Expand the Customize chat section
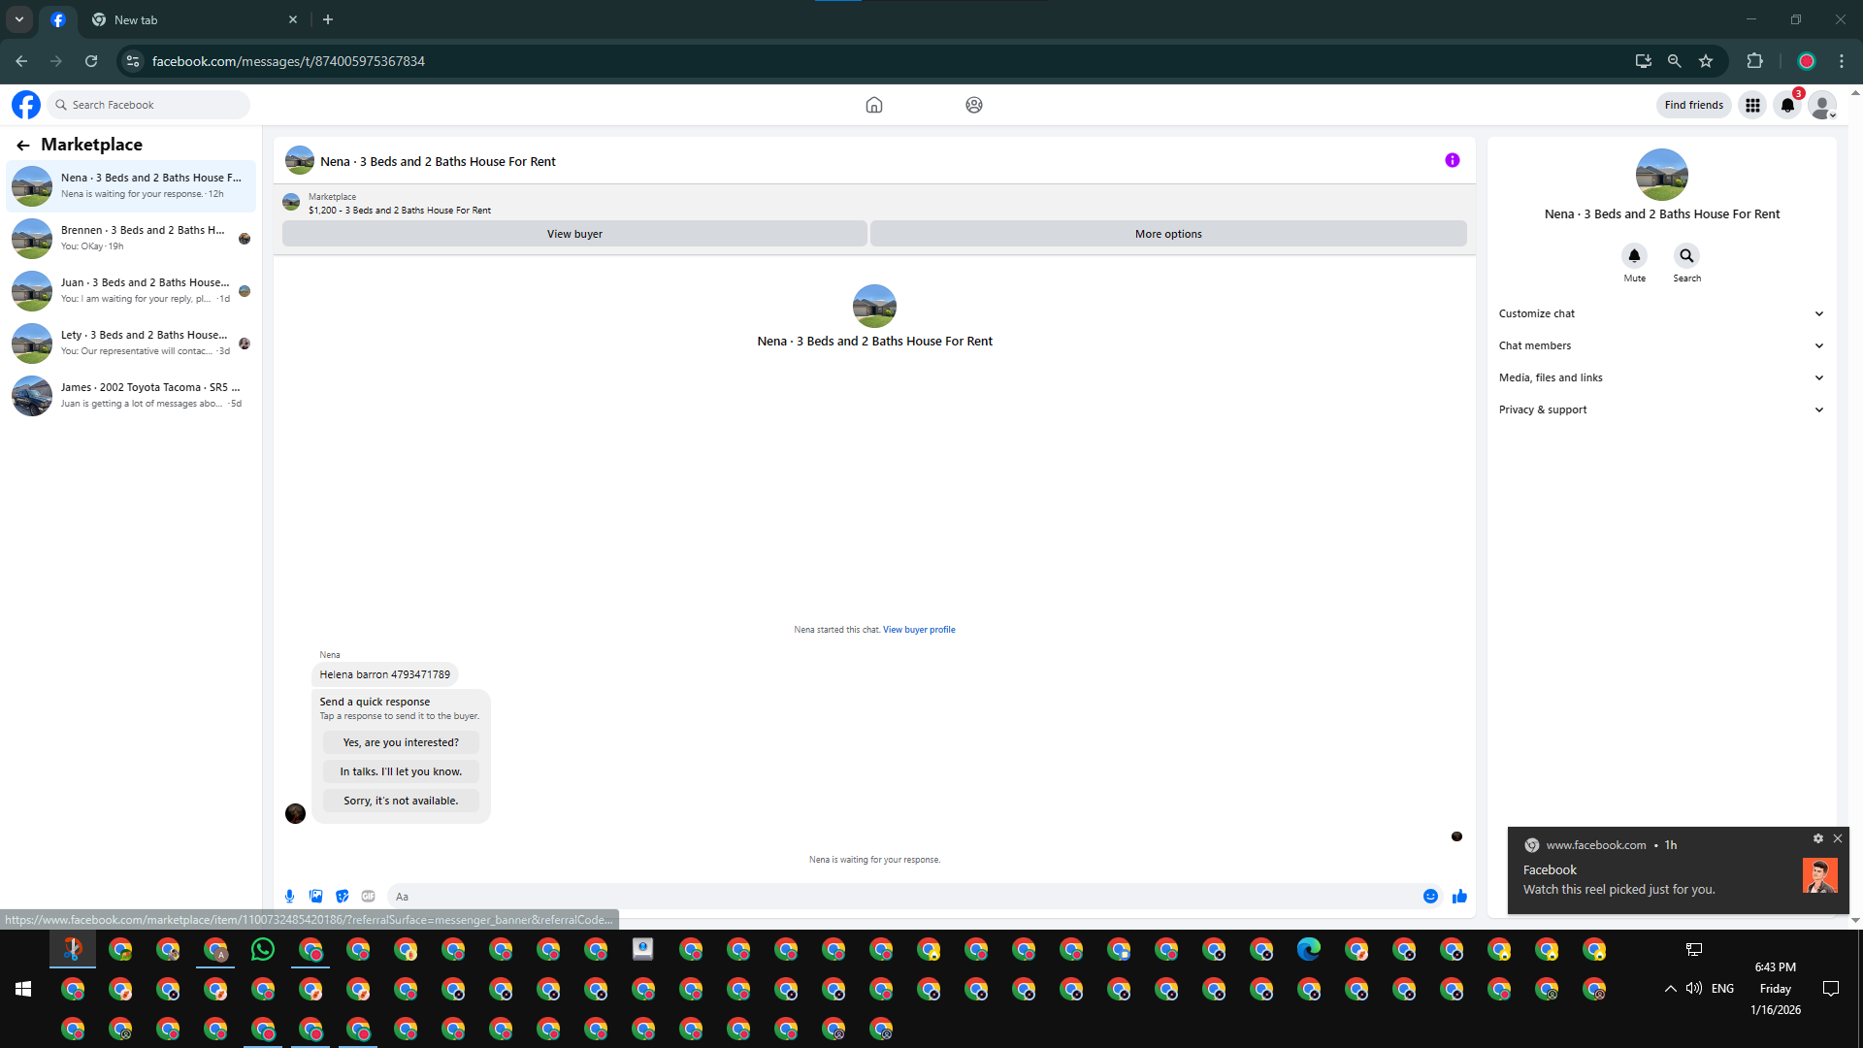This screenshot has height=1048, width=1863. pos(1661,313)
